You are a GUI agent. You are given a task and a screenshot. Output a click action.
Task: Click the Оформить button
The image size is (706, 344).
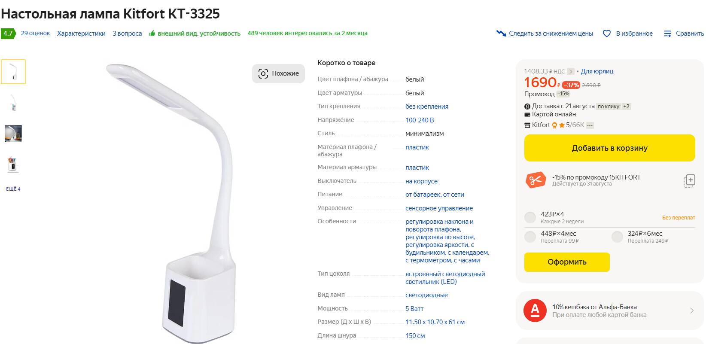pos(567,262)
